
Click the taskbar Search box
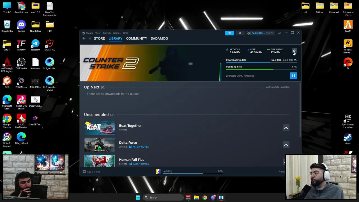(163, 198)
